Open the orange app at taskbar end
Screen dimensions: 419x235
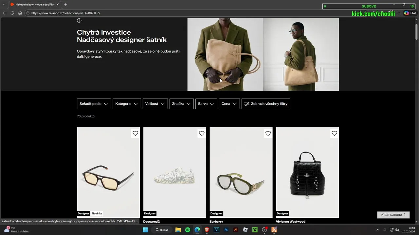point(274,230)
